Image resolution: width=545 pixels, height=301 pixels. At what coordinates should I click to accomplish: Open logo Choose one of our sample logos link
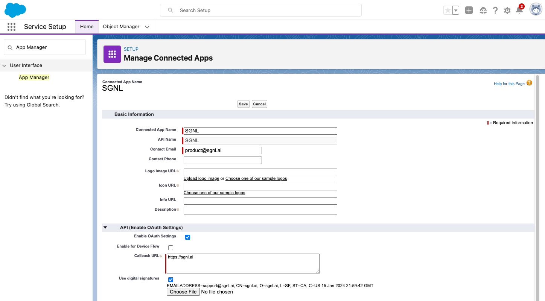click(256, 178)
